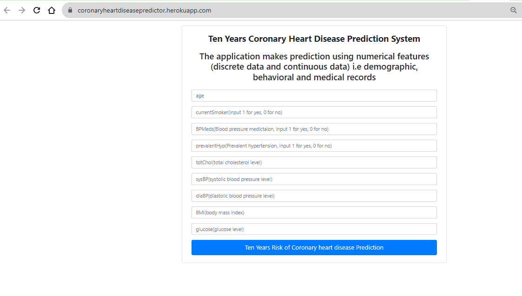Viewport: 522px width, 296px height.
Task: Click empty white area left of the form
Action: [x=90, y=149]
